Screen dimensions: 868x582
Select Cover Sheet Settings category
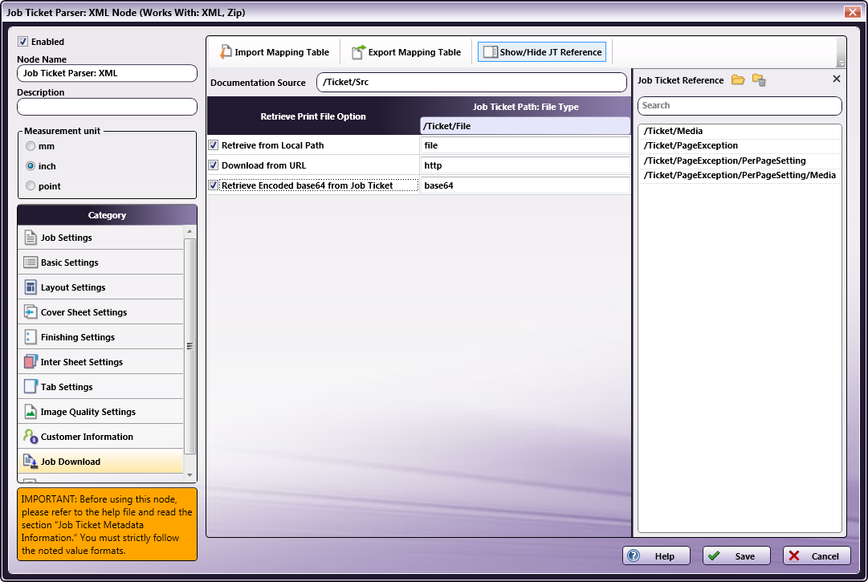click(100, 312)
